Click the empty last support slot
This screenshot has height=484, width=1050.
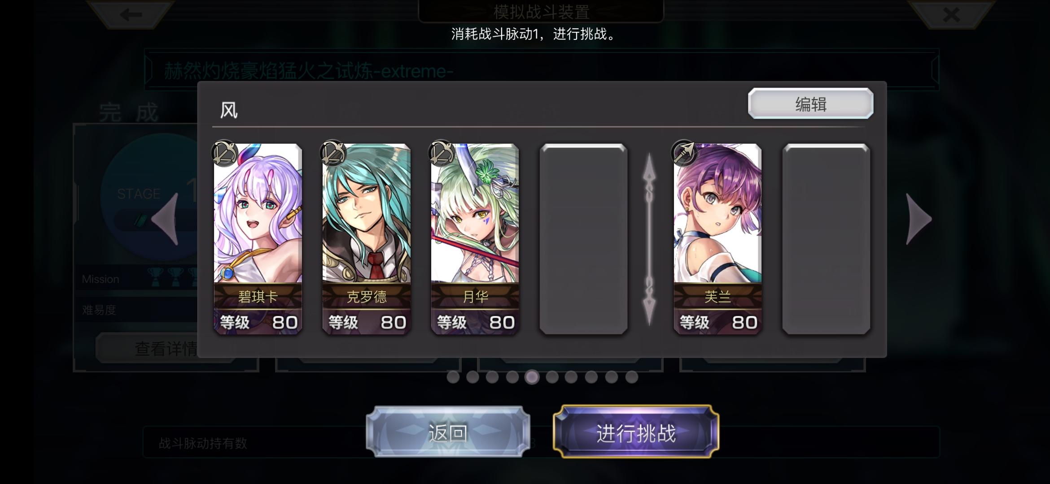pos(826,239)
